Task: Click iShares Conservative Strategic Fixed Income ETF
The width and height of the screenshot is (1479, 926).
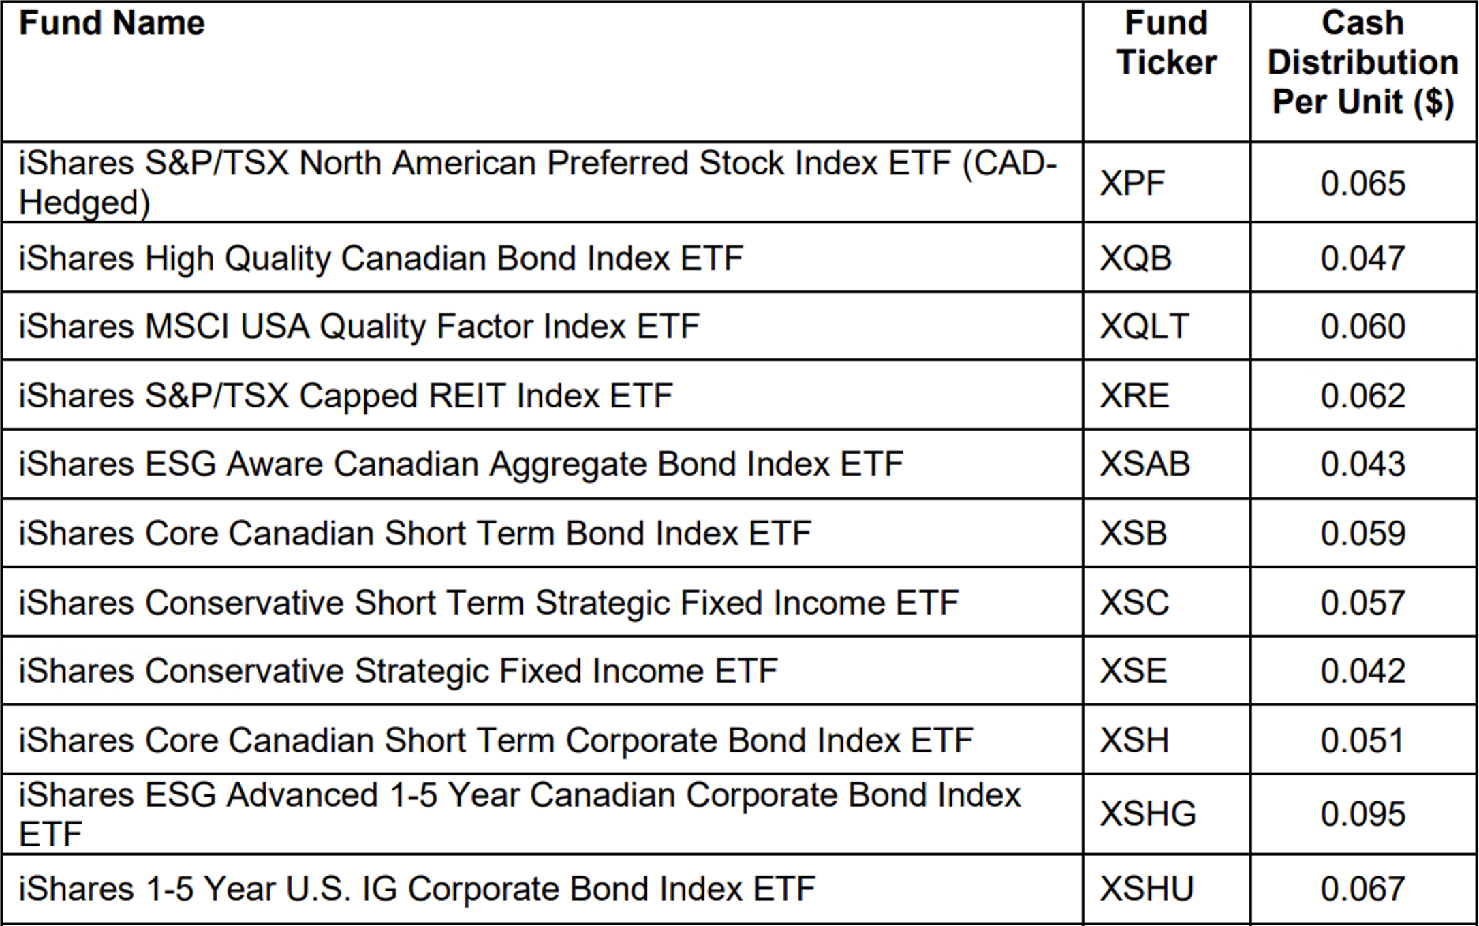Action: click(x=398, y=671)
